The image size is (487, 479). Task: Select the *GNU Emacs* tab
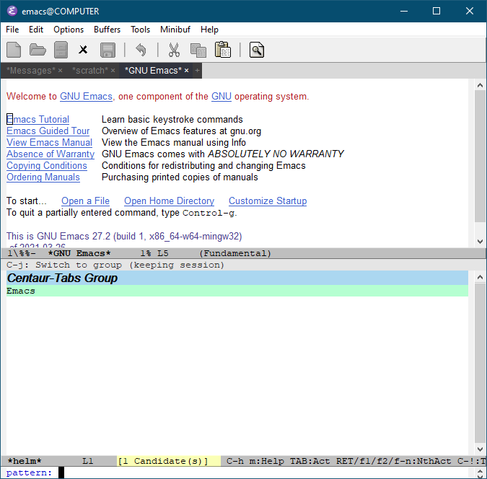153,71
